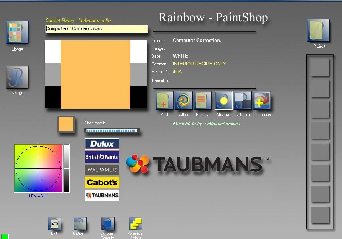Open the Custom Formula icon
342x239 pixels.
pyautogui.click(x=108, y=224)
